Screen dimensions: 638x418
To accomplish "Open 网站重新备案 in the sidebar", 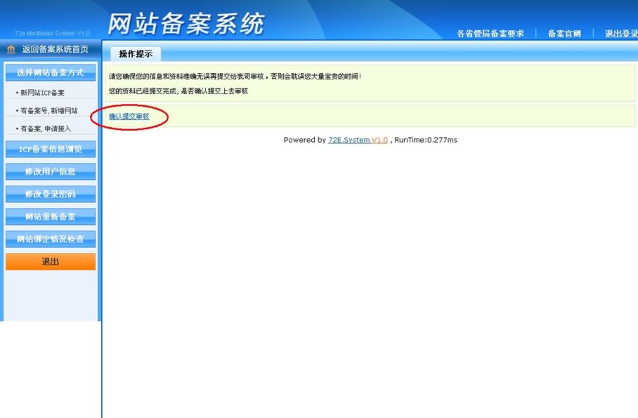I will point(50,216).
